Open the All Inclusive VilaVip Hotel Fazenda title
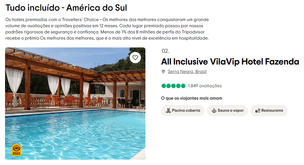 [230, 61]
